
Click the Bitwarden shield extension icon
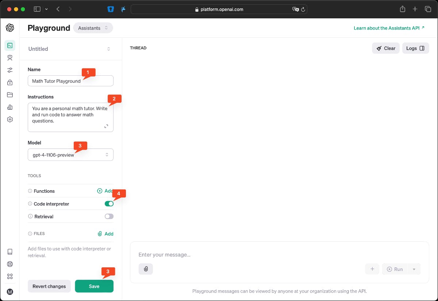(111, 9)
